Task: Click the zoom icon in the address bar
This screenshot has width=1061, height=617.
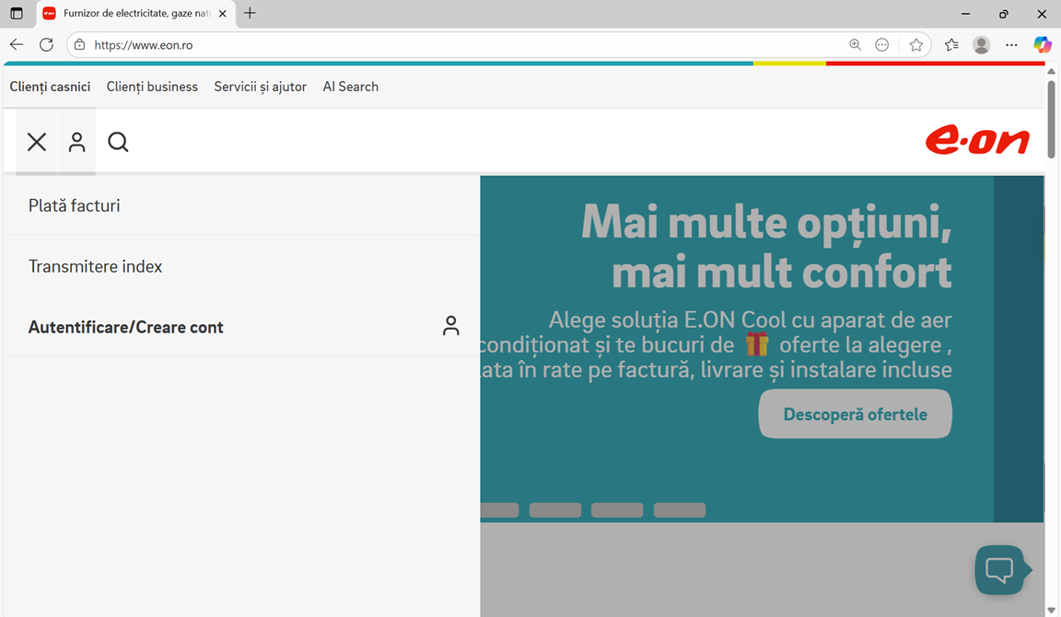Action: click(x=855, y=44)
